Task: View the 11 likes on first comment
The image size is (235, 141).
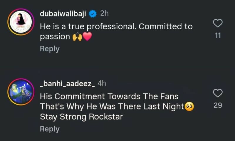Action: pos(218,36)
